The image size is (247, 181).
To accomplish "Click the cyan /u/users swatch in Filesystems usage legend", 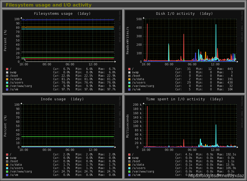I will [x=7, y=83].
